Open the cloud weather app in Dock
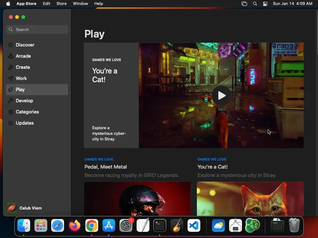This screenshot has height=238, width=318. pos(218,226)
